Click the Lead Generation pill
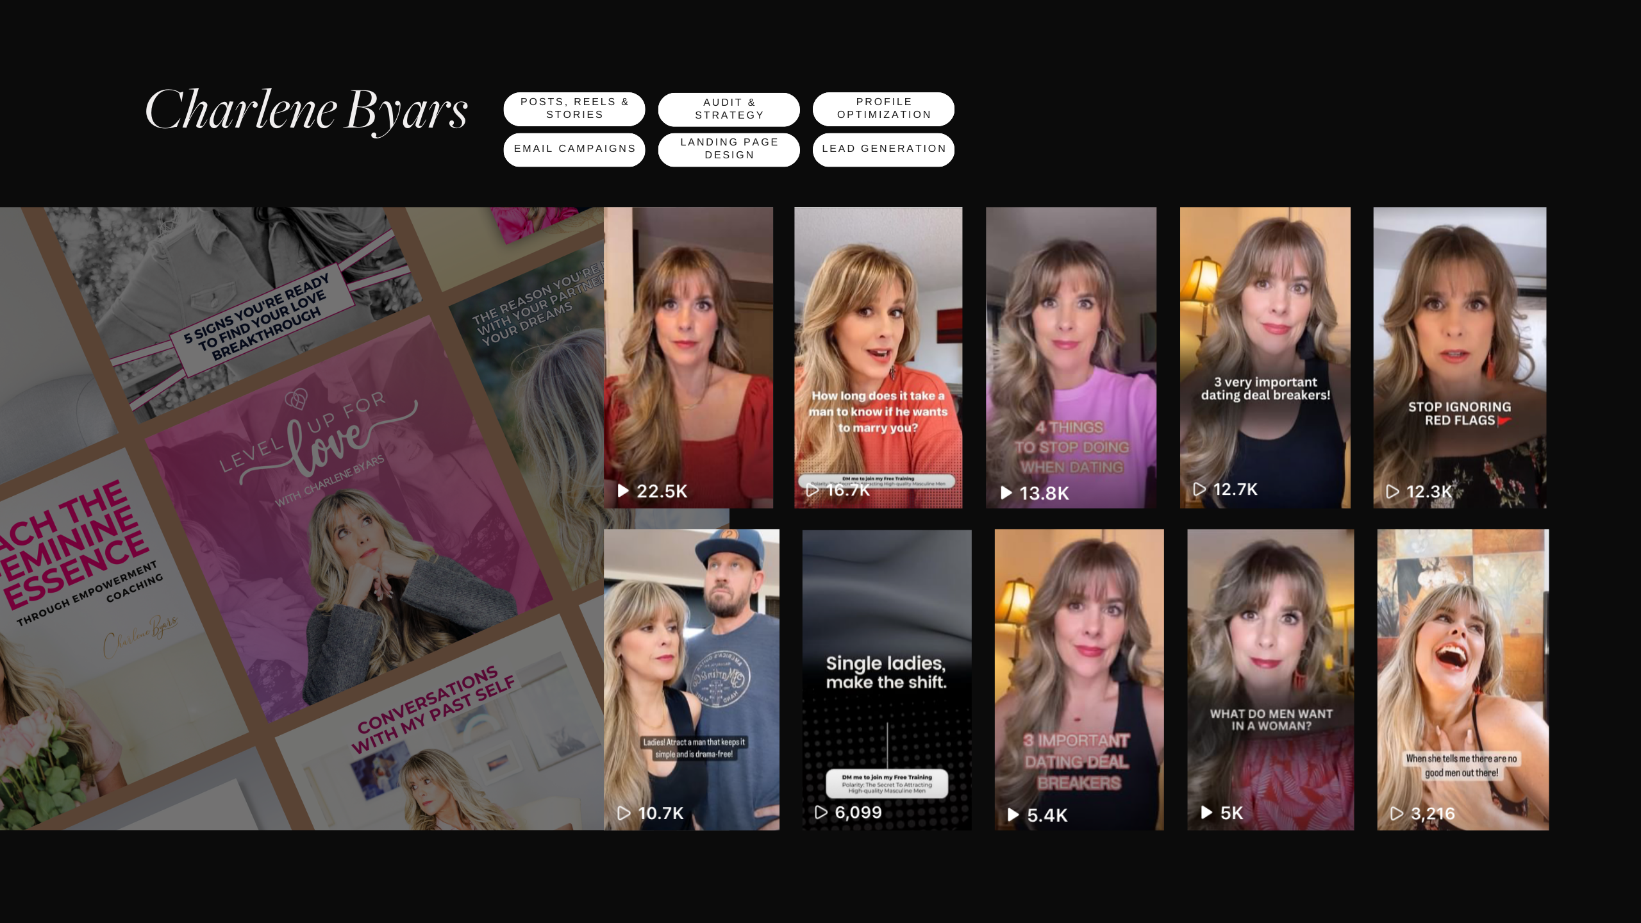The height and width of the screenshot is (923, 1641). pyautogui.click(x=883, y=149)
